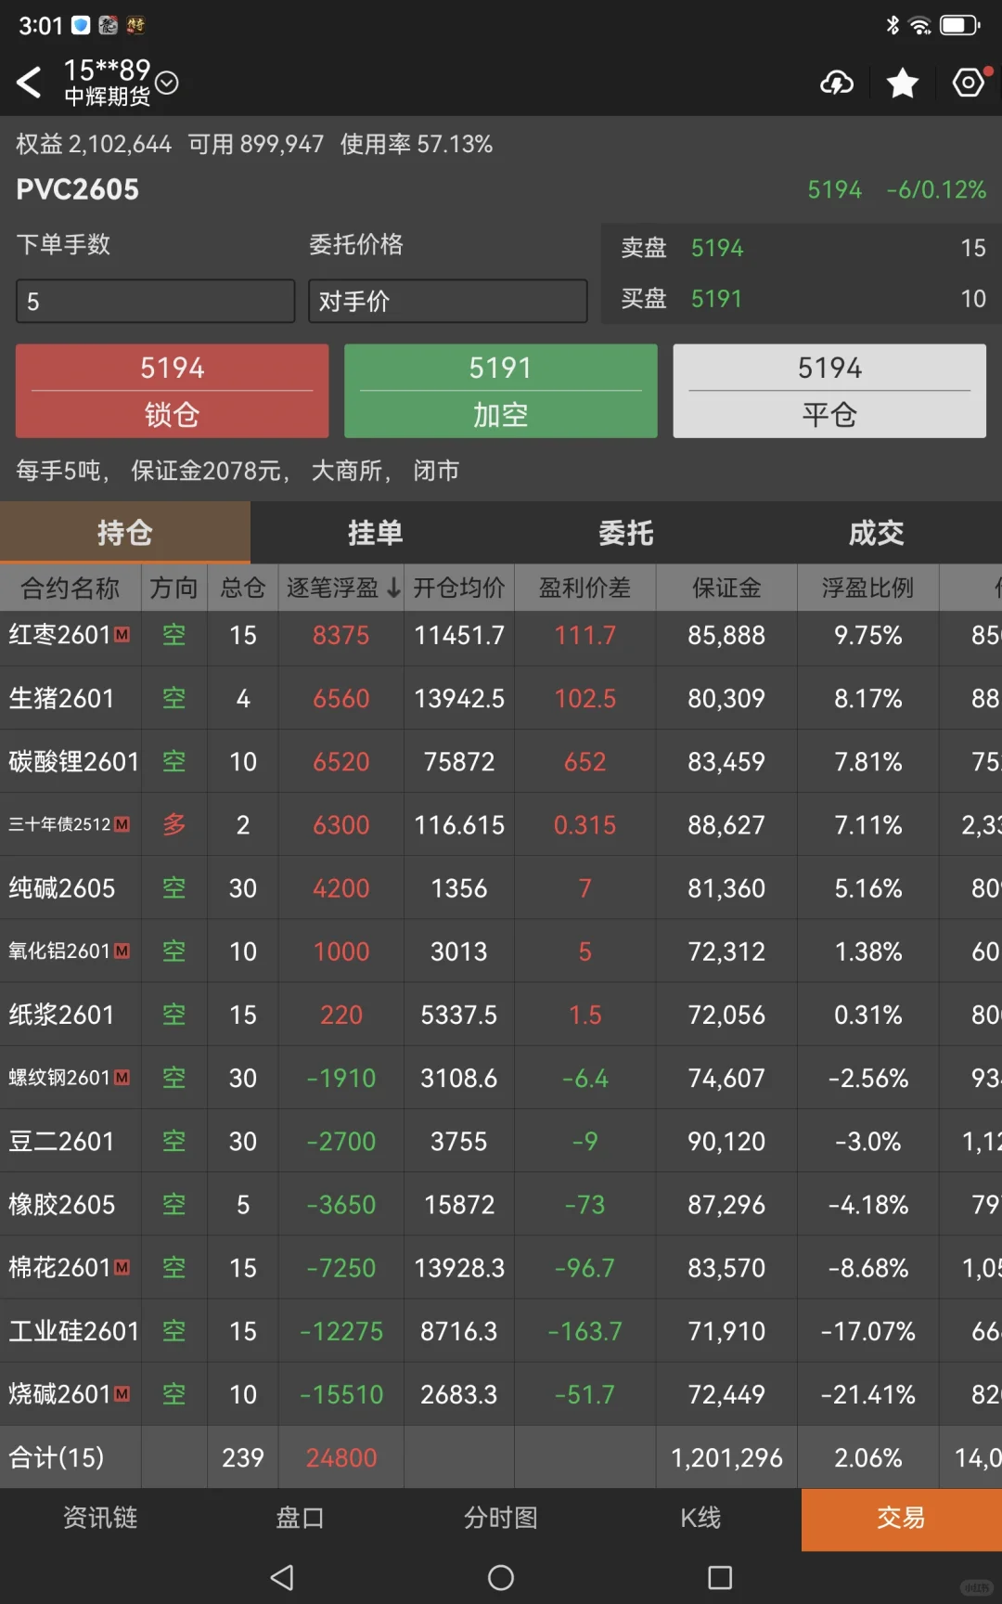Open the 盘口 bottom tab
The height and width of the screenshot is (1604, 1002).
[301, 1518]
